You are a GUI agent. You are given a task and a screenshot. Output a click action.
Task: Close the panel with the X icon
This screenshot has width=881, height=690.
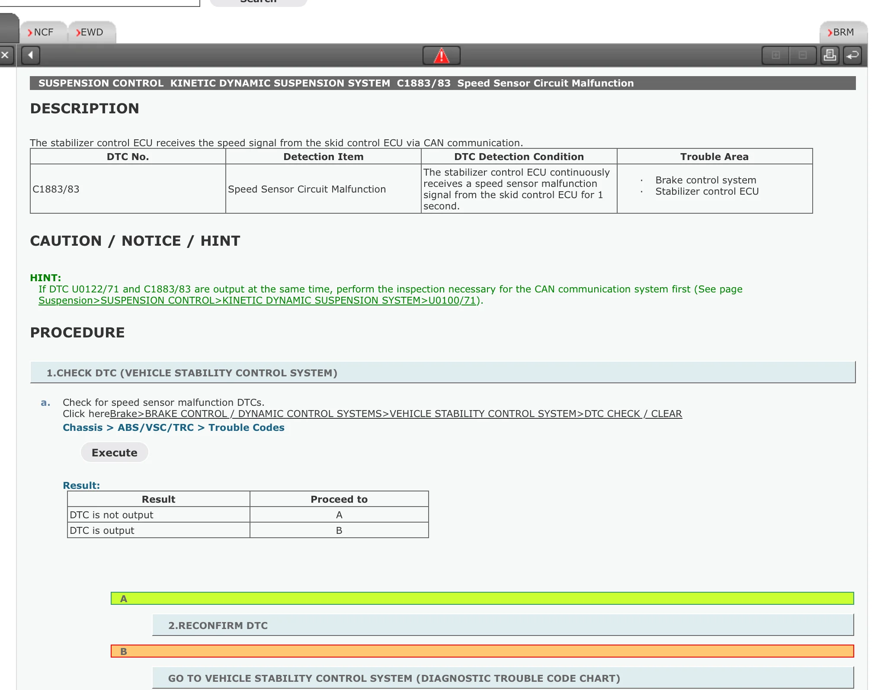(x=5, y=55)
